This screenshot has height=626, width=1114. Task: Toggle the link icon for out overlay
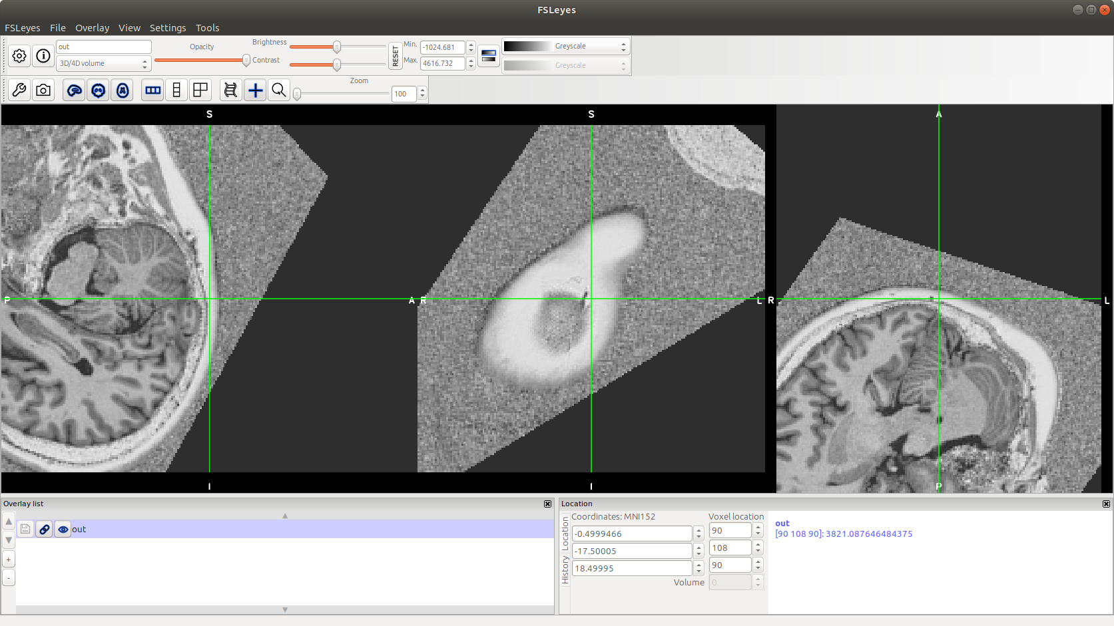coord(44,529)
